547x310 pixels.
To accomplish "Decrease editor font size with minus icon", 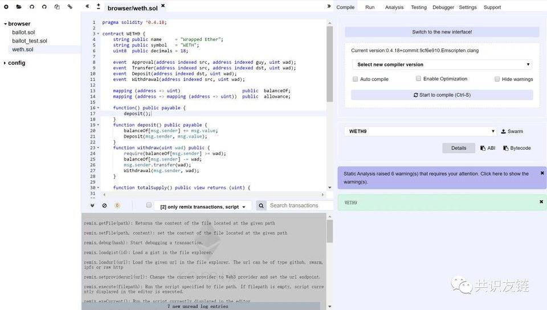I will (x=99, y=9).
